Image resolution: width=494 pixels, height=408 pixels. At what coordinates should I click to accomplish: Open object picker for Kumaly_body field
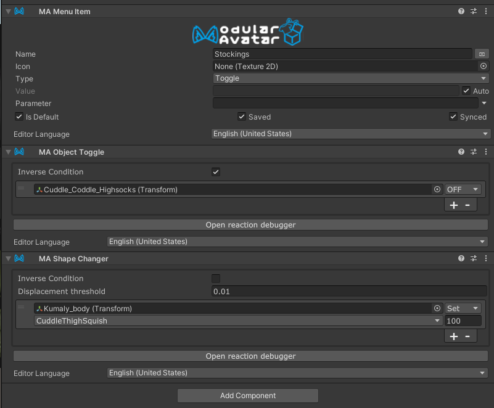point(437,308)
